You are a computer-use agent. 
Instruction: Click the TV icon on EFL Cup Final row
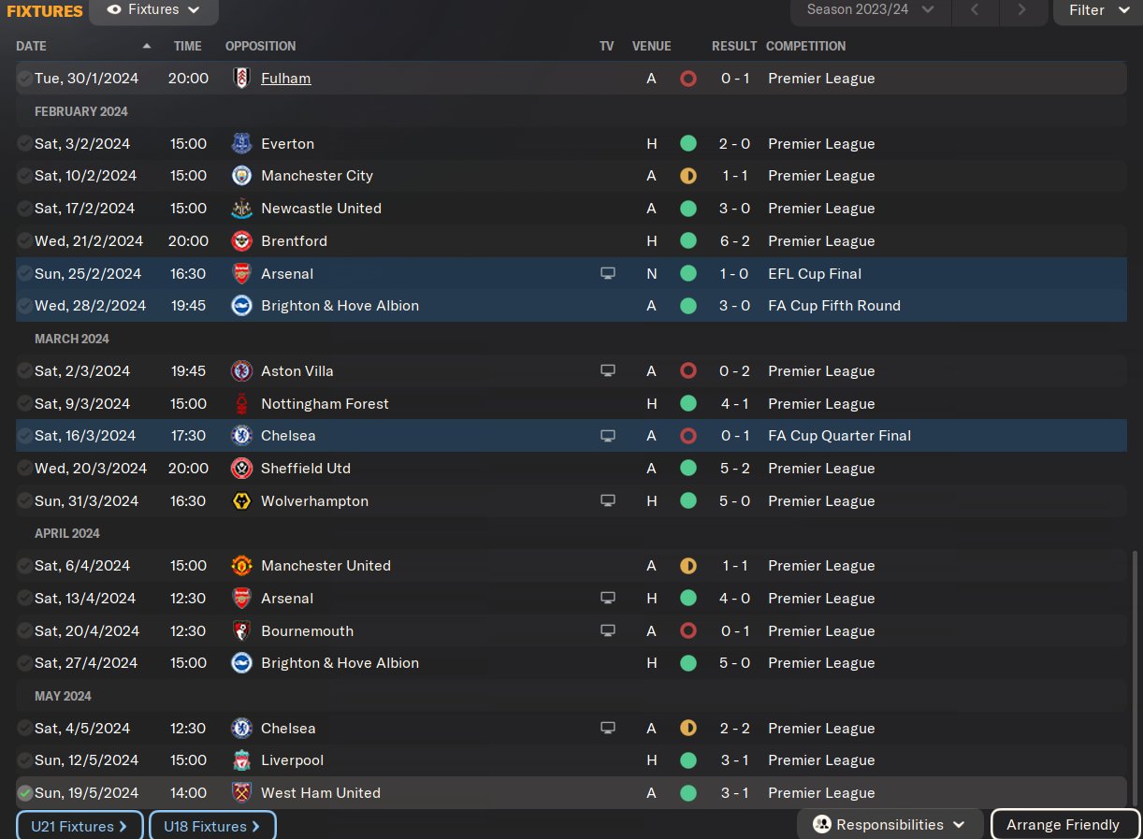pos(608,274)
